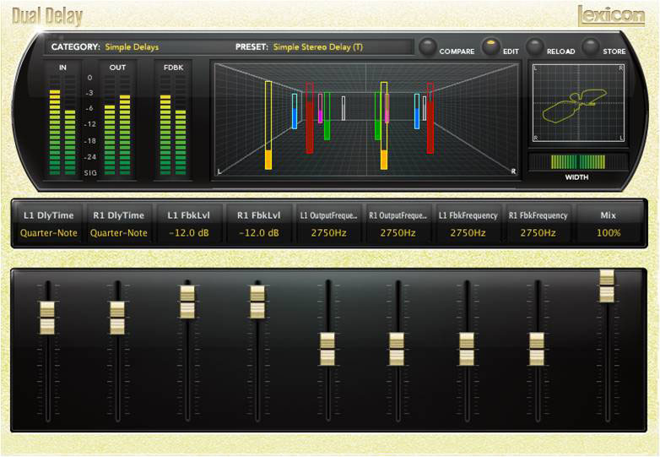Click the L1 DlyTime fader handle
The width and height of the screenshot is (660, 457).
[x=47, y=318]
